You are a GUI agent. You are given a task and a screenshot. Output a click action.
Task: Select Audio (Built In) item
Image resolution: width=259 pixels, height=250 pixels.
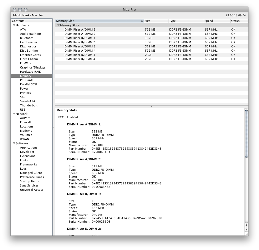click(30, 34)
